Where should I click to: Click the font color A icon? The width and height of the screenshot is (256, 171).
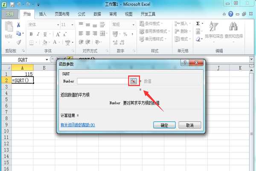pyautogui.click(x=55, y=42)
